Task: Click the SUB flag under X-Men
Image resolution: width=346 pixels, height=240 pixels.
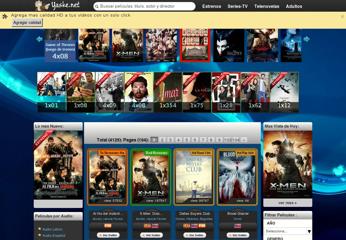Action: pos(155,226)
